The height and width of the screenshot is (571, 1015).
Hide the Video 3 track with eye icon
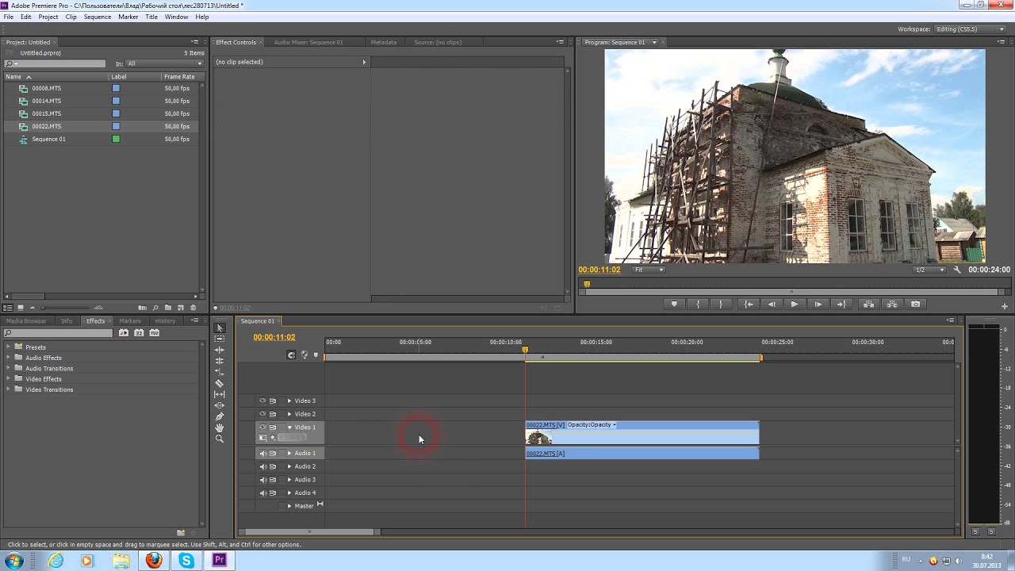pos(262,400)
